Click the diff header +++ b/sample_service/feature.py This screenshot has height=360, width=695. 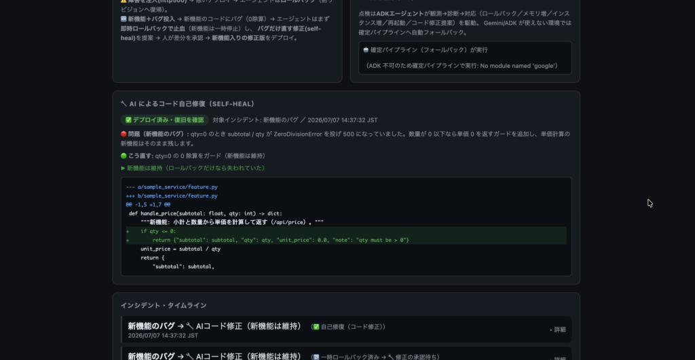(172, 196)
